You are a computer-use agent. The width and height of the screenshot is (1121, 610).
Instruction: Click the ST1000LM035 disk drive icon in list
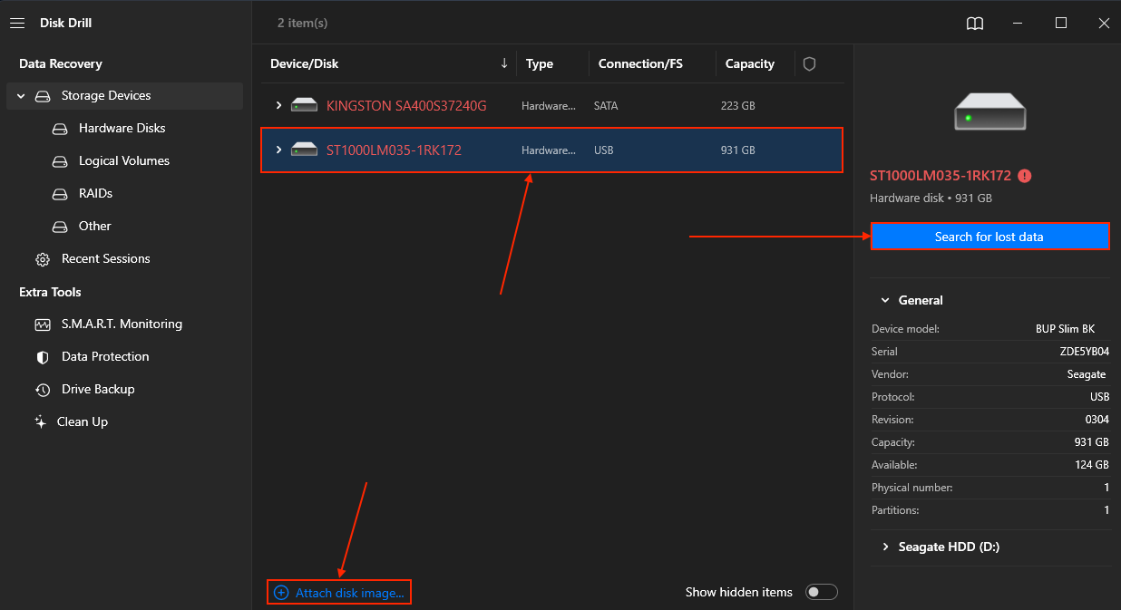tap(304, 150)
